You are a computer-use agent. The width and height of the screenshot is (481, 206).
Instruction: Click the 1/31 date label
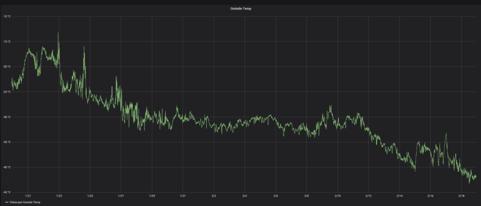pos(182,196)
